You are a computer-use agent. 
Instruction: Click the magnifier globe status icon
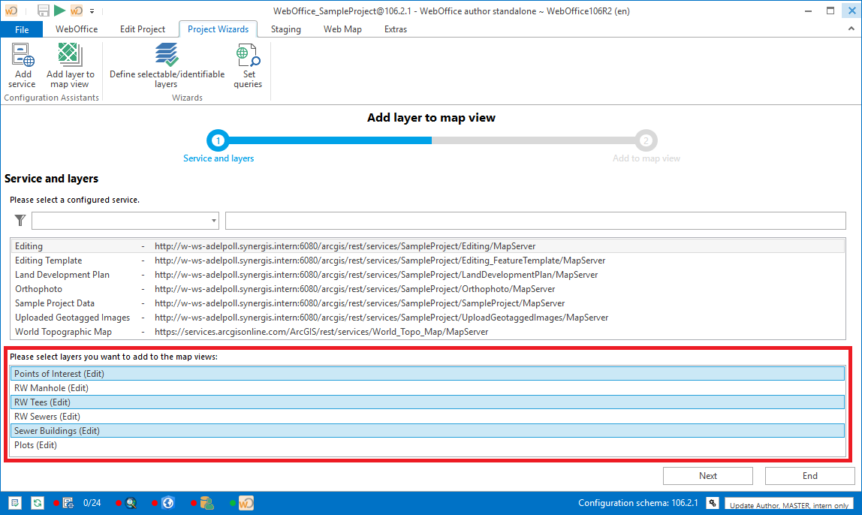pyautogui.click(x=131, y=503)
